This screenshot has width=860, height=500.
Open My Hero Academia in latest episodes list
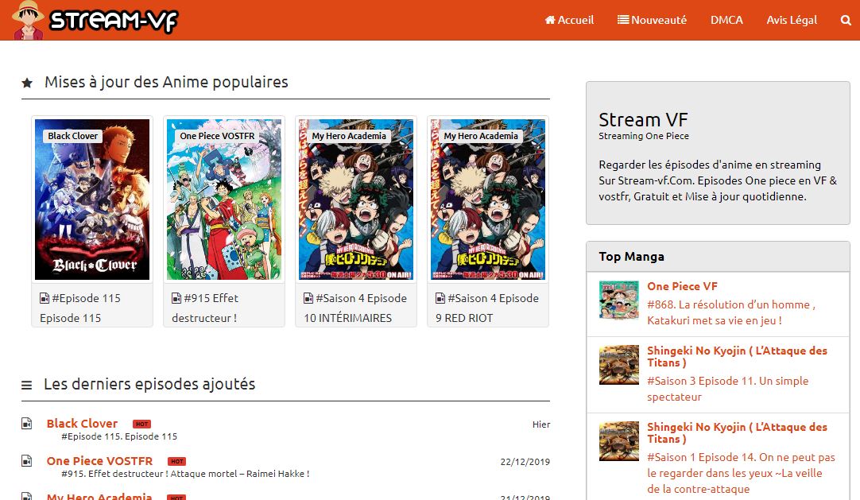click(99, 496)
